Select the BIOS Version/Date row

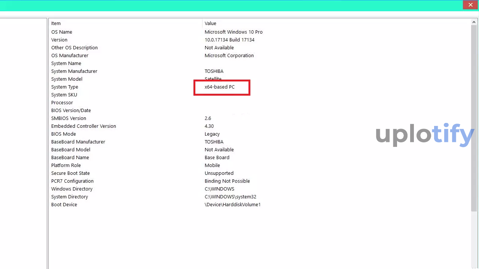point(260,110)
